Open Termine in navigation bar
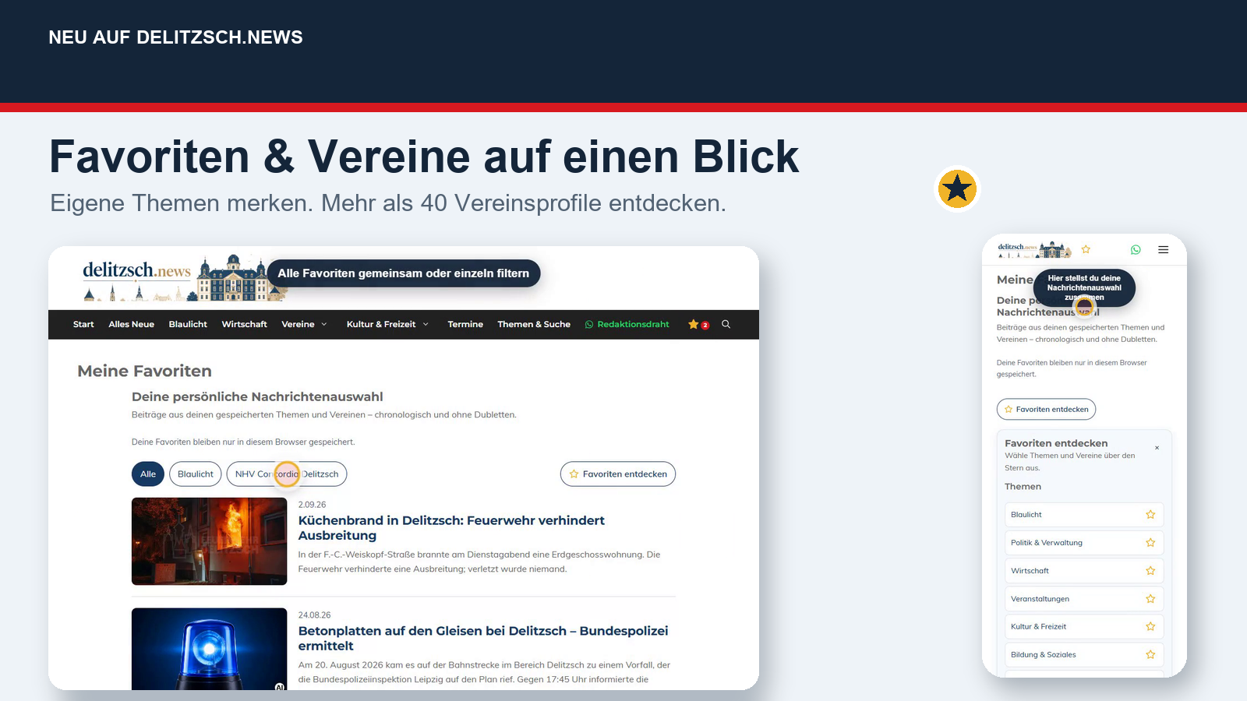1247x701 pixels. pyautogui.click(x=465, y=325)
